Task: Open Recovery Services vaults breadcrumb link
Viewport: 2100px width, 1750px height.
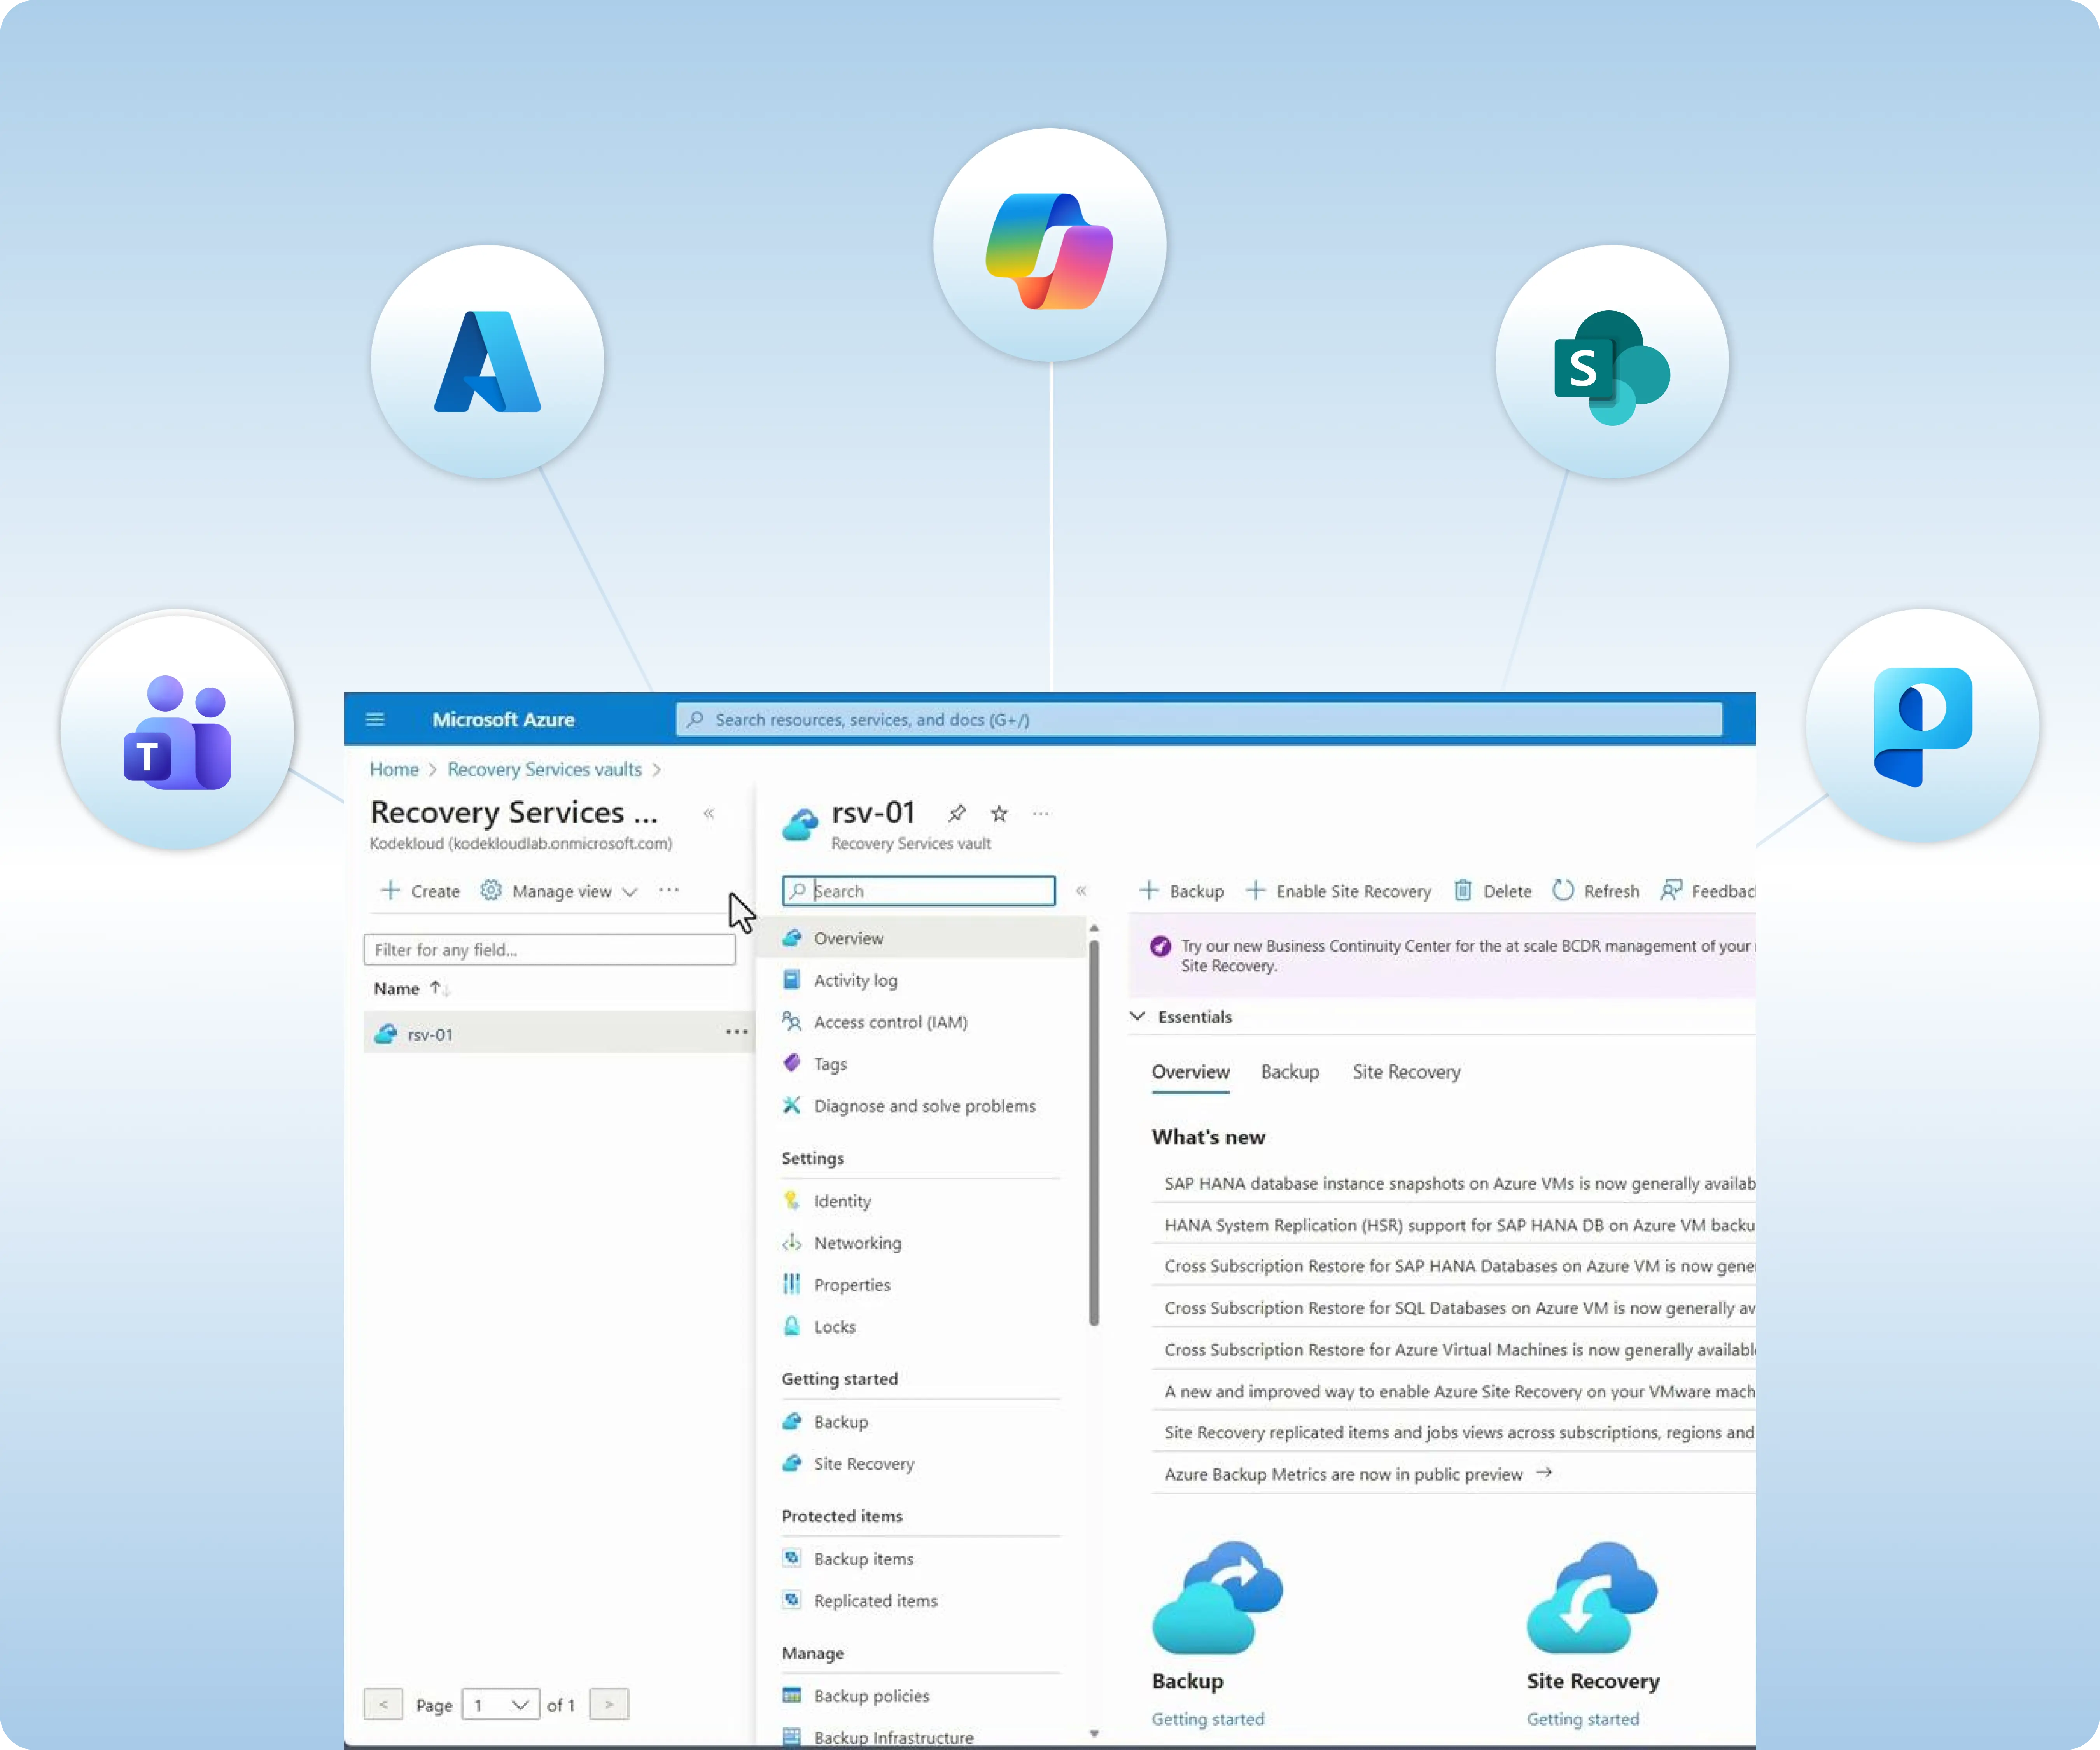Action: [544, 769]
